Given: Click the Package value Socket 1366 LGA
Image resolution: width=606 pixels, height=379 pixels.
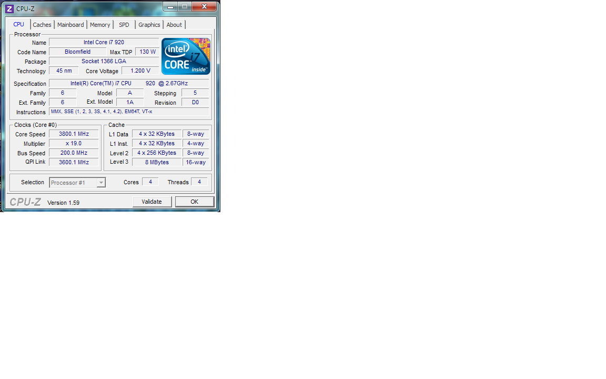Looking at the screenshot, I should point(104,61).
